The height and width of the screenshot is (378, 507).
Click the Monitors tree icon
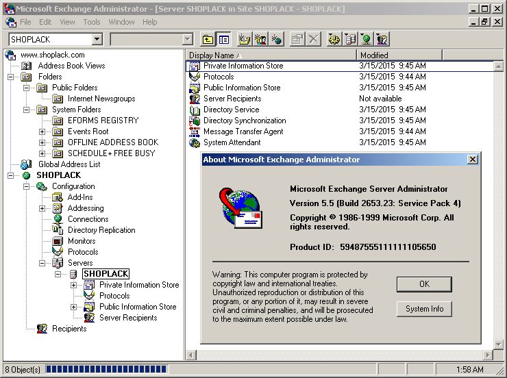[x=58, y=241]
